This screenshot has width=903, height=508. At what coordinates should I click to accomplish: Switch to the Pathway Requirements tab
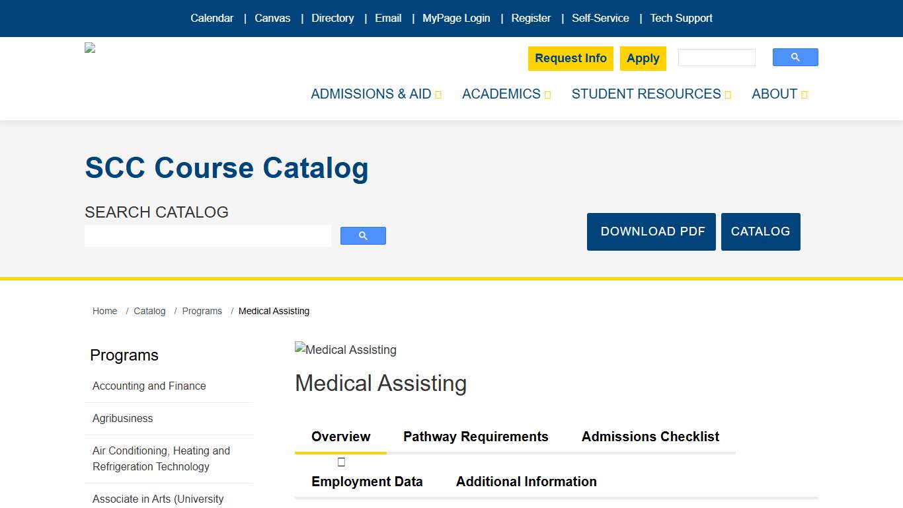[x=475, y=437]
